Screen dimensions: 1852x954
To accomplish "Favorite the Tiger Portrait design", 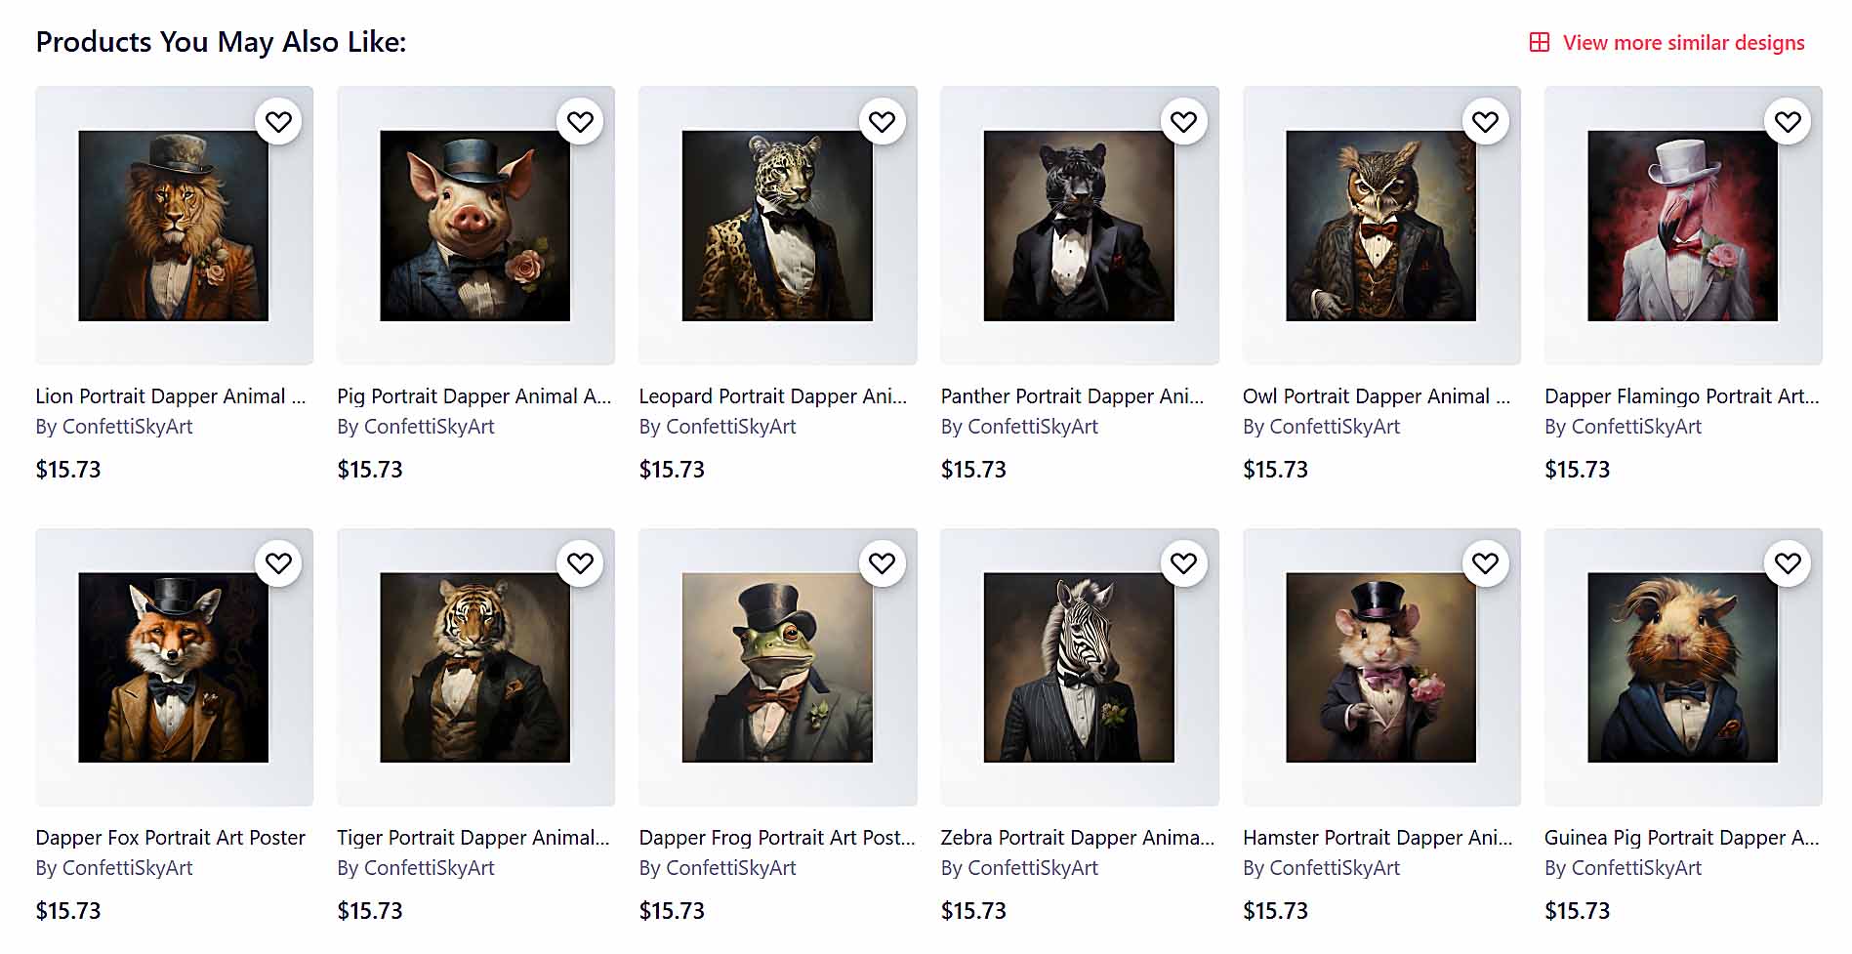I will coord(582,562).
